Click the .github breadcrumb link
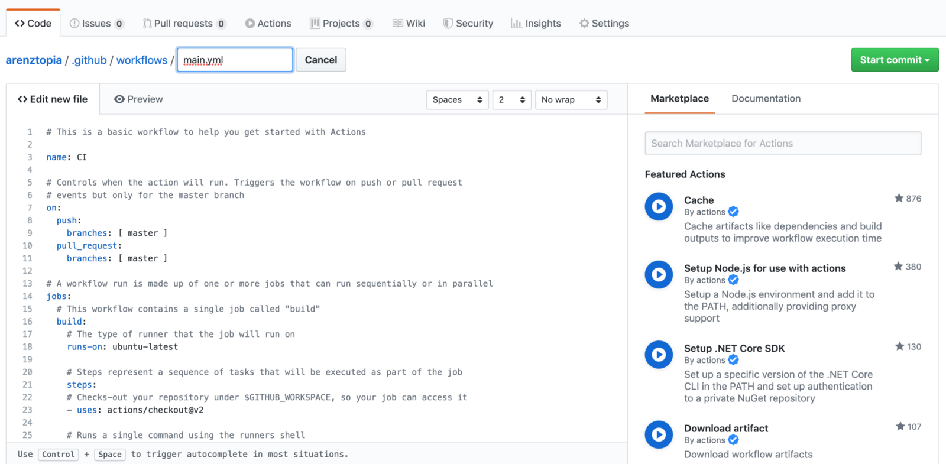 pos(89,60)
